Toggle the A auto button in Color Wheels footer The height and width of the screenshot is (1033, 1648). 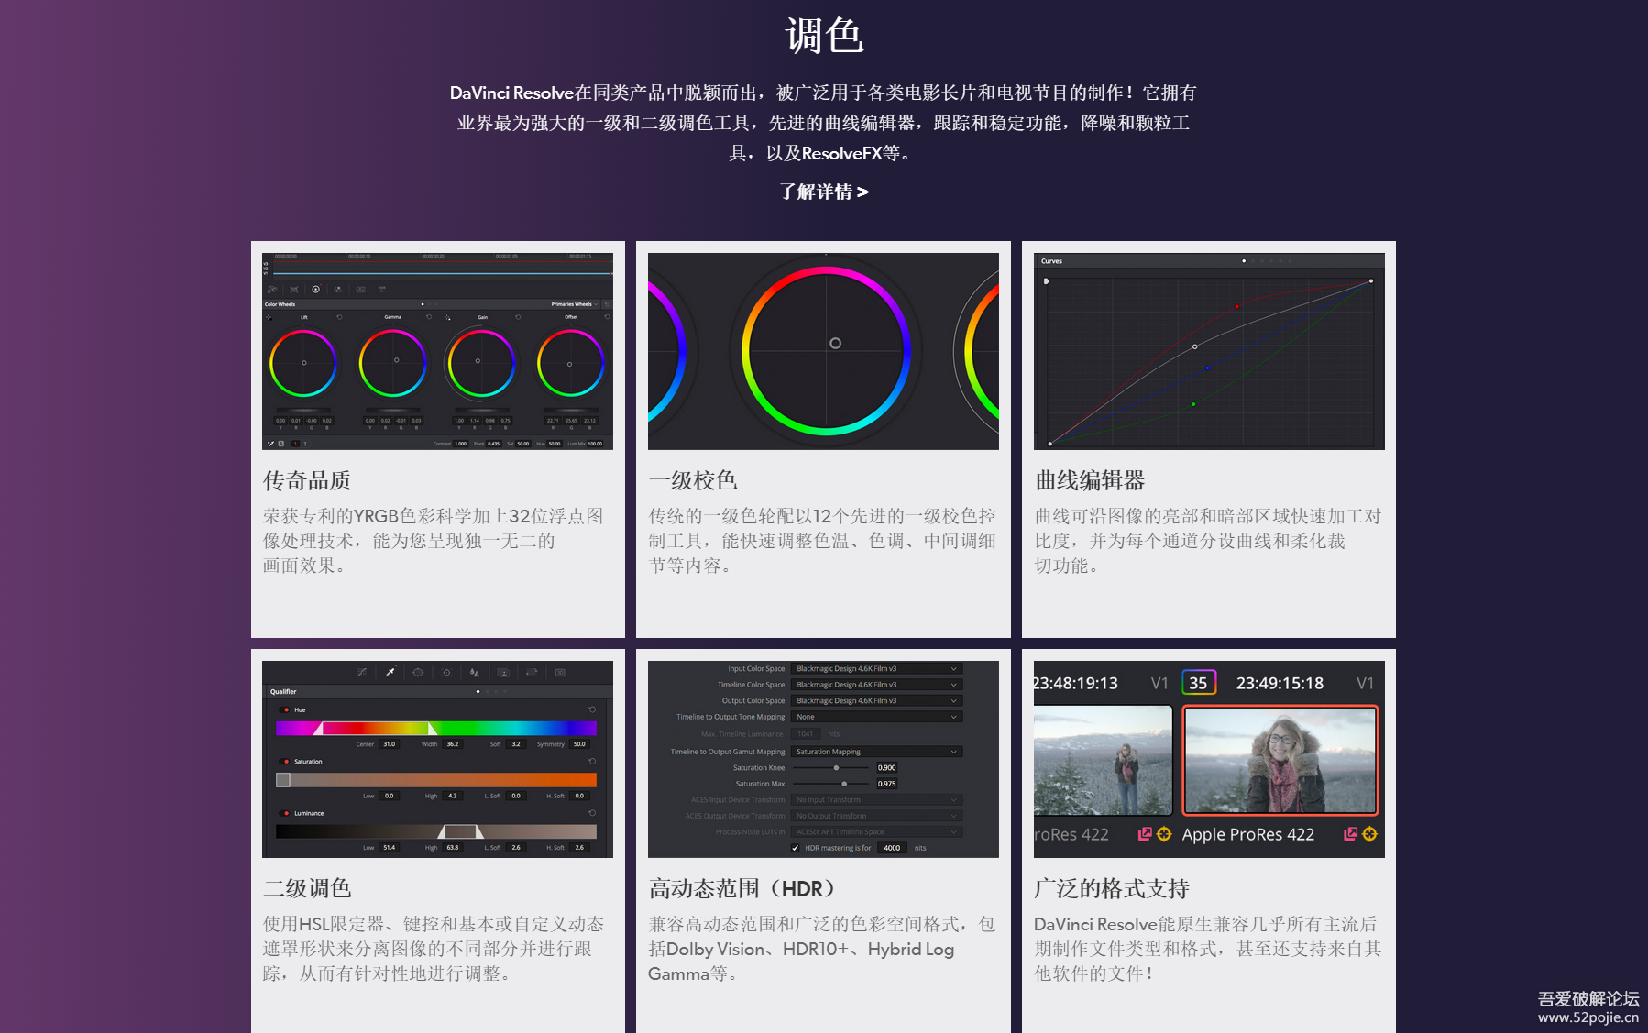[280, 444]
